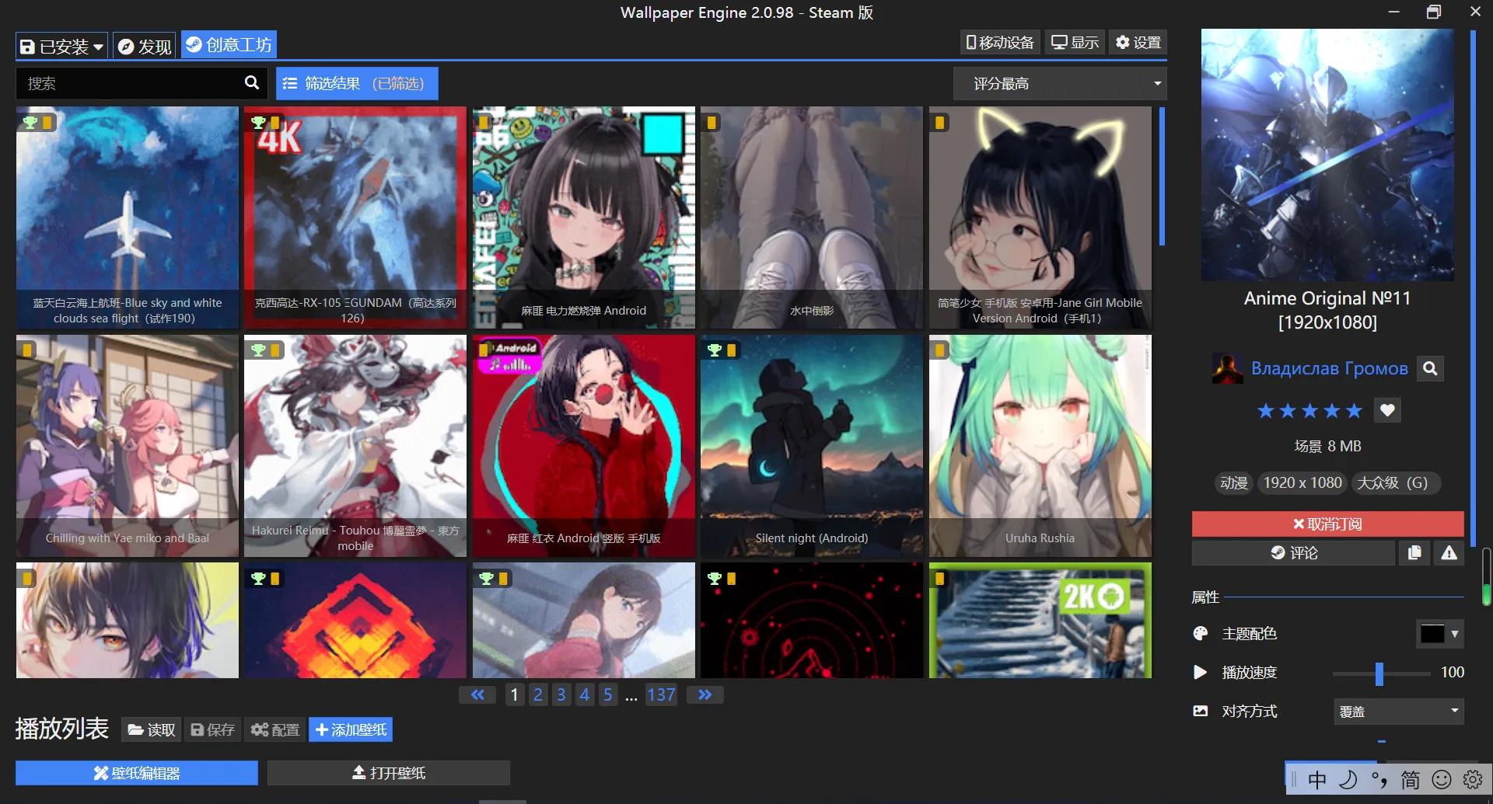Viewport: 1493px width, 804px height.
Task: Favorite wallpaper with the heart icon
Action: point(1387,410)
